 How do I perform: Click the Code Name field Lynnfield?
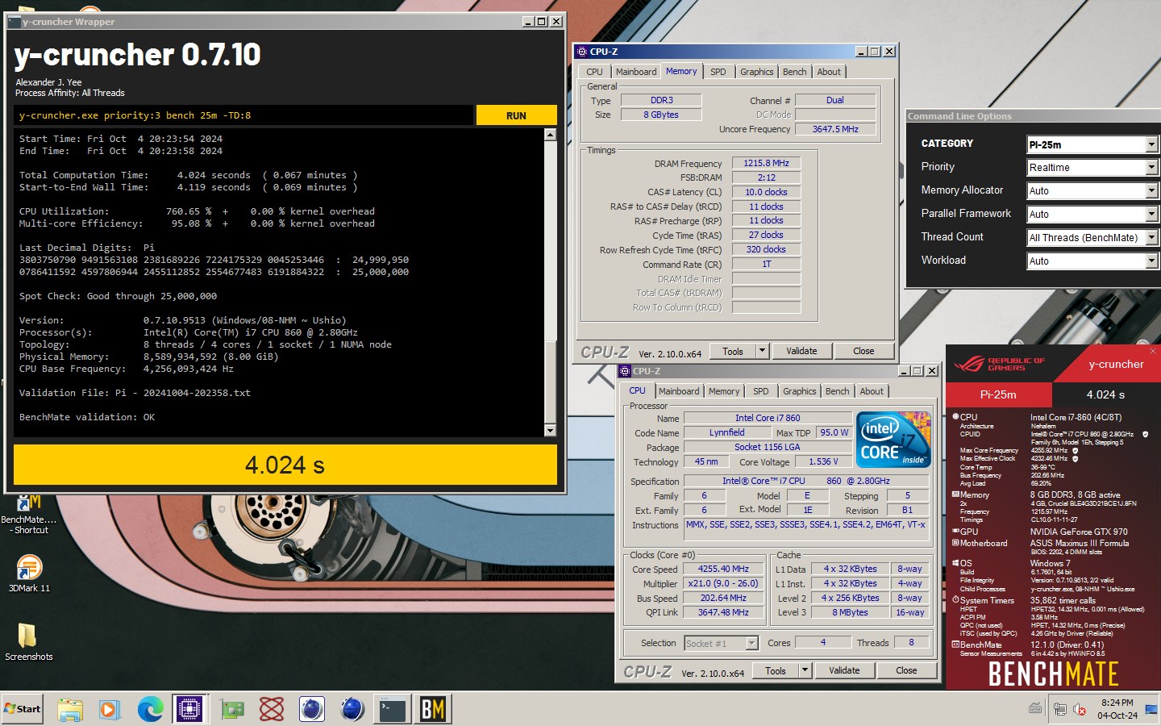726,432
